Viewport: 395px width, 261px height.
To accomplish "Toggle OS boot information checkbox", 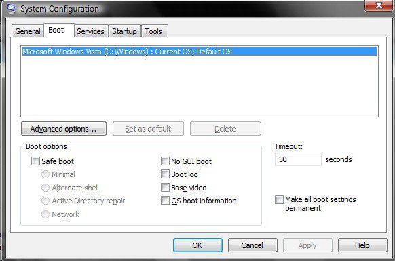I will (x=165, y=201).
